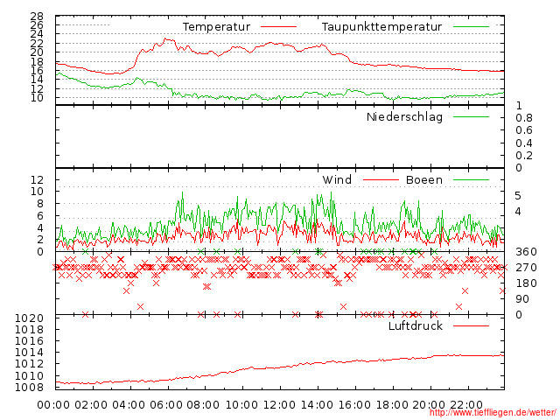Click the 28 temperature axis value
Viewport: 560px width, 420px height.
tap(37, 17)
